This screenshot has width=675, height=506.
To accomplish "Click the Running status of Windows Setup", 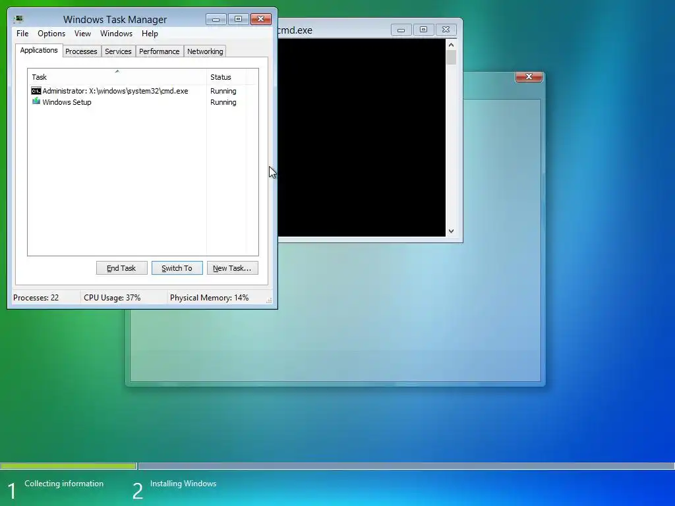I will pyautogui.click(x=223, y=102).
